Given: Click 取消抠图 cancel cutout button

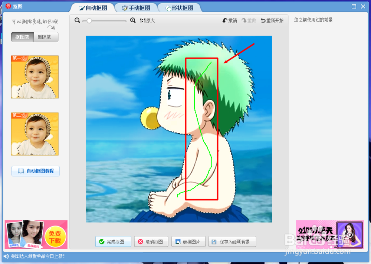Looking at the screenshot, I should 151,241.
